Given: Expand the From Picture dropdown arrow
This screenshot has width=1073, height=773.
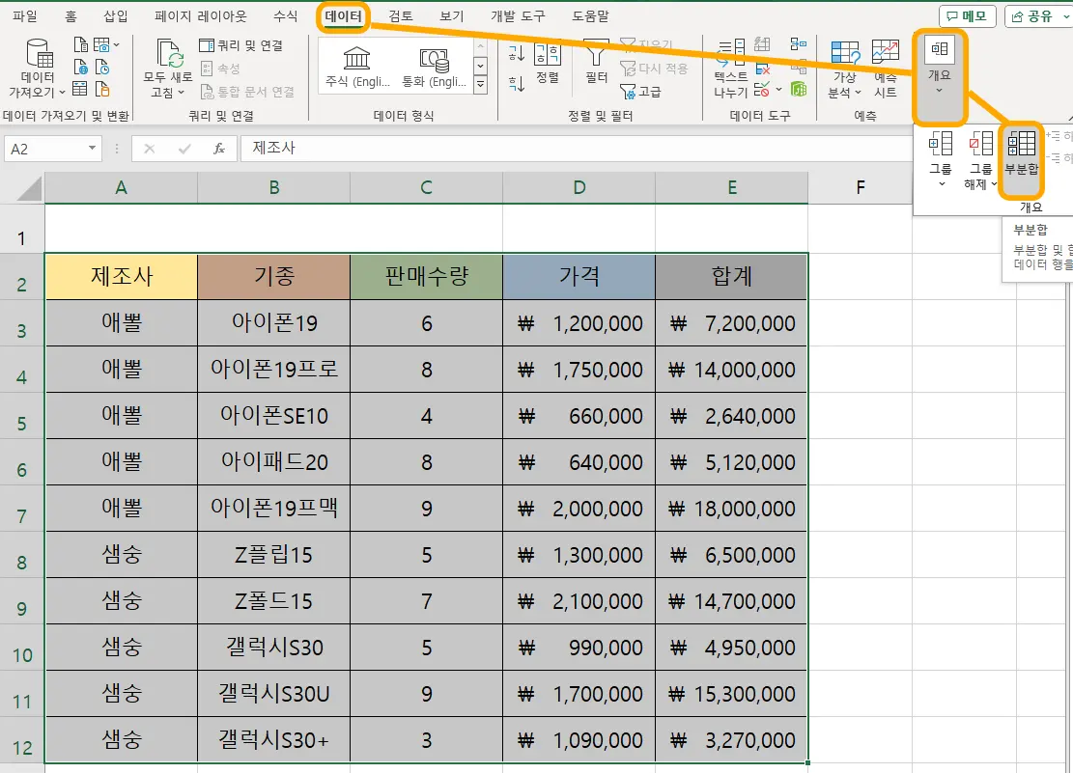Looking at the screenshot, I should click(x=116, y=45).
